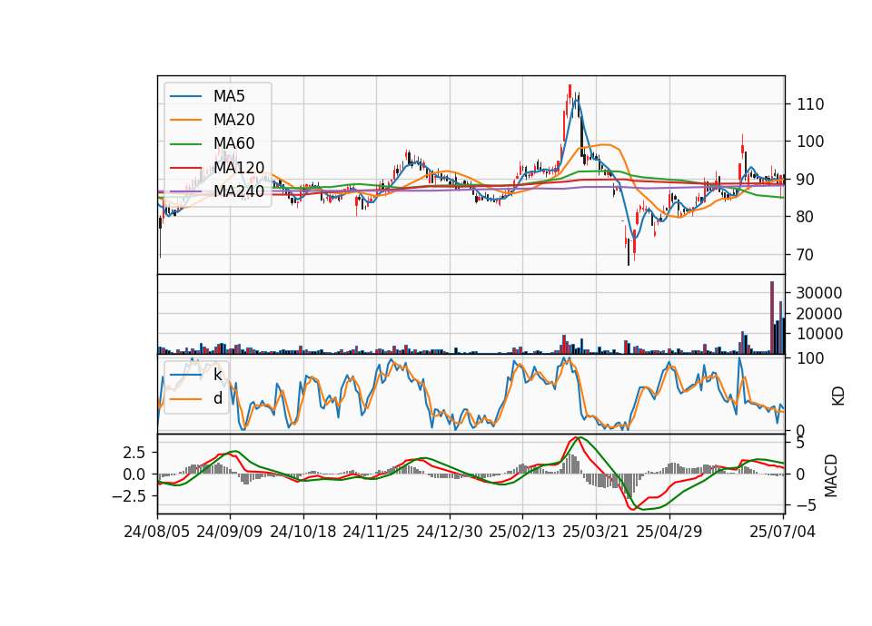The width and height of the screenshot is (872, 626).
Task: Click the 24/08/05 date axis label
Action: click(x=157, y=532)
